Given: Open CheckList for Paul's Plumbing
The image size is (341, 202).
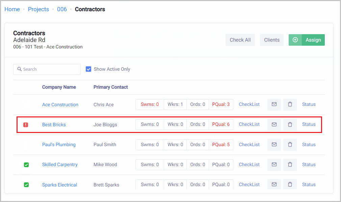Looking at the screenshot, I should [x=249, y=144].
